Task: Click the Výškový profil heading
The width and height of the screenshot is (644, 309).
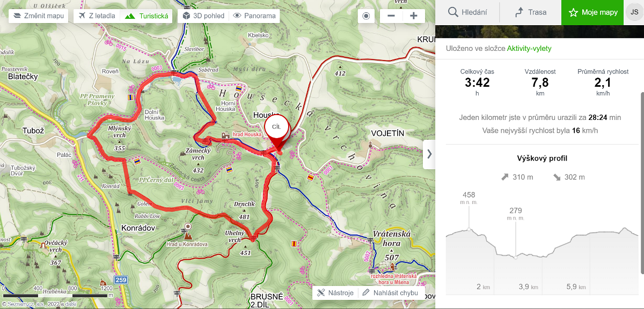Action: point(542,159)
